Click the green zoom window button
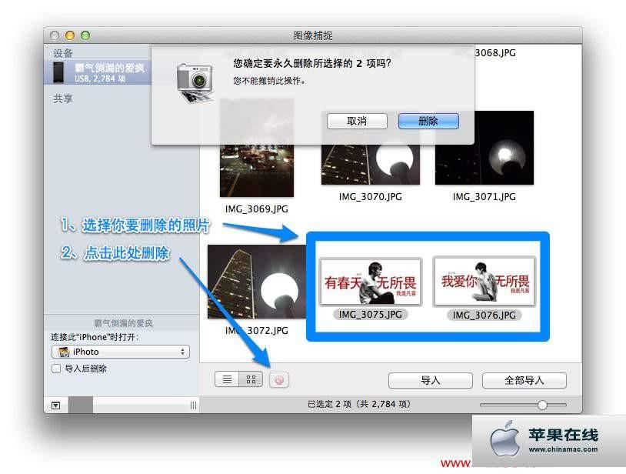Image resolution: width=626 pixels, height=474 pixels. [85, 35]
